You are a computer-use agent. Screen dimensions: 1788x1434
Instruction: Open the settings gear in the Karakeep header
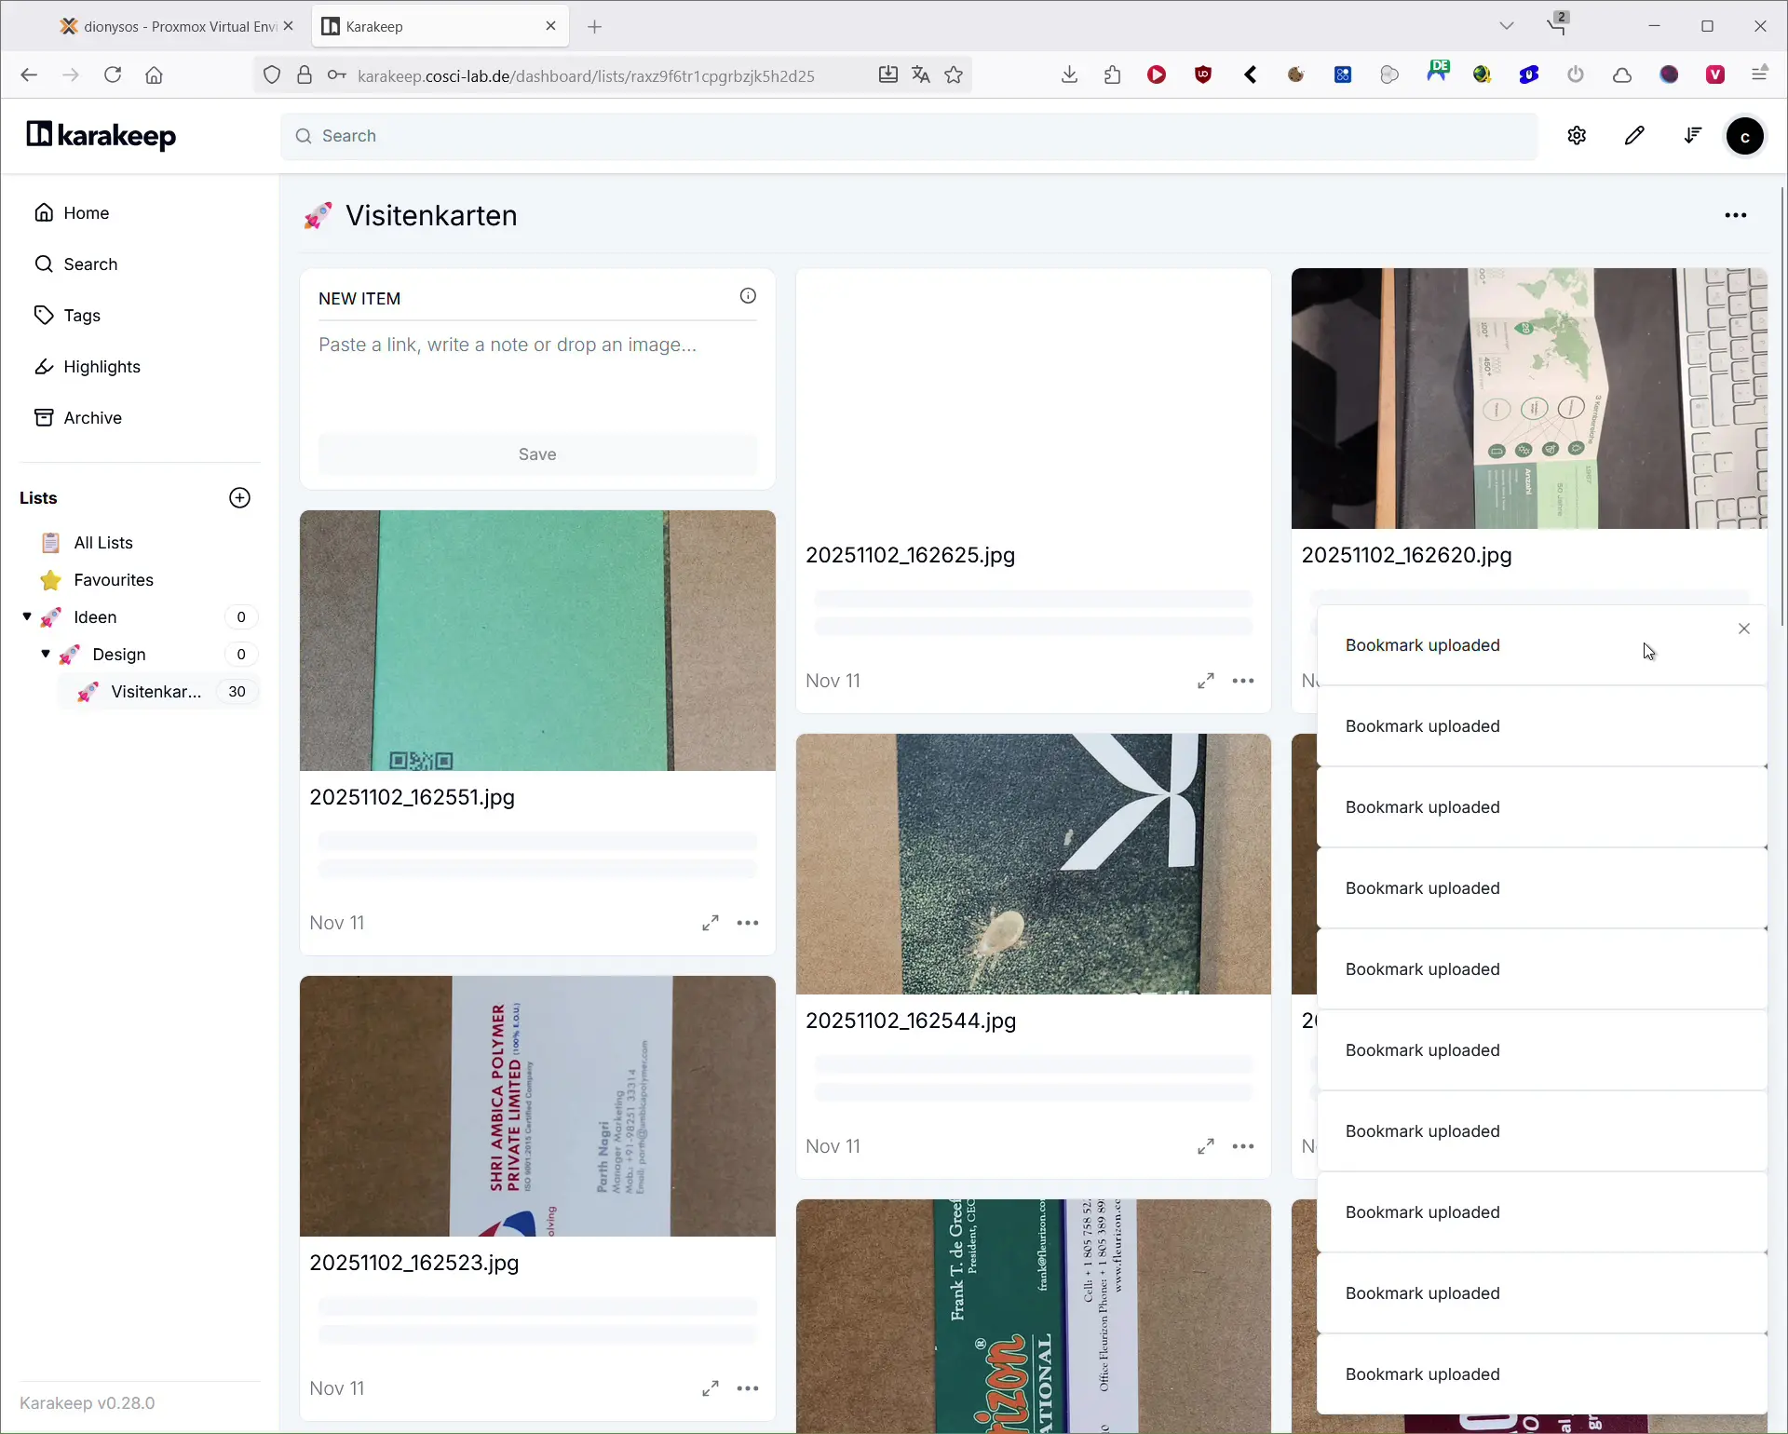(x=1577, y=136)
